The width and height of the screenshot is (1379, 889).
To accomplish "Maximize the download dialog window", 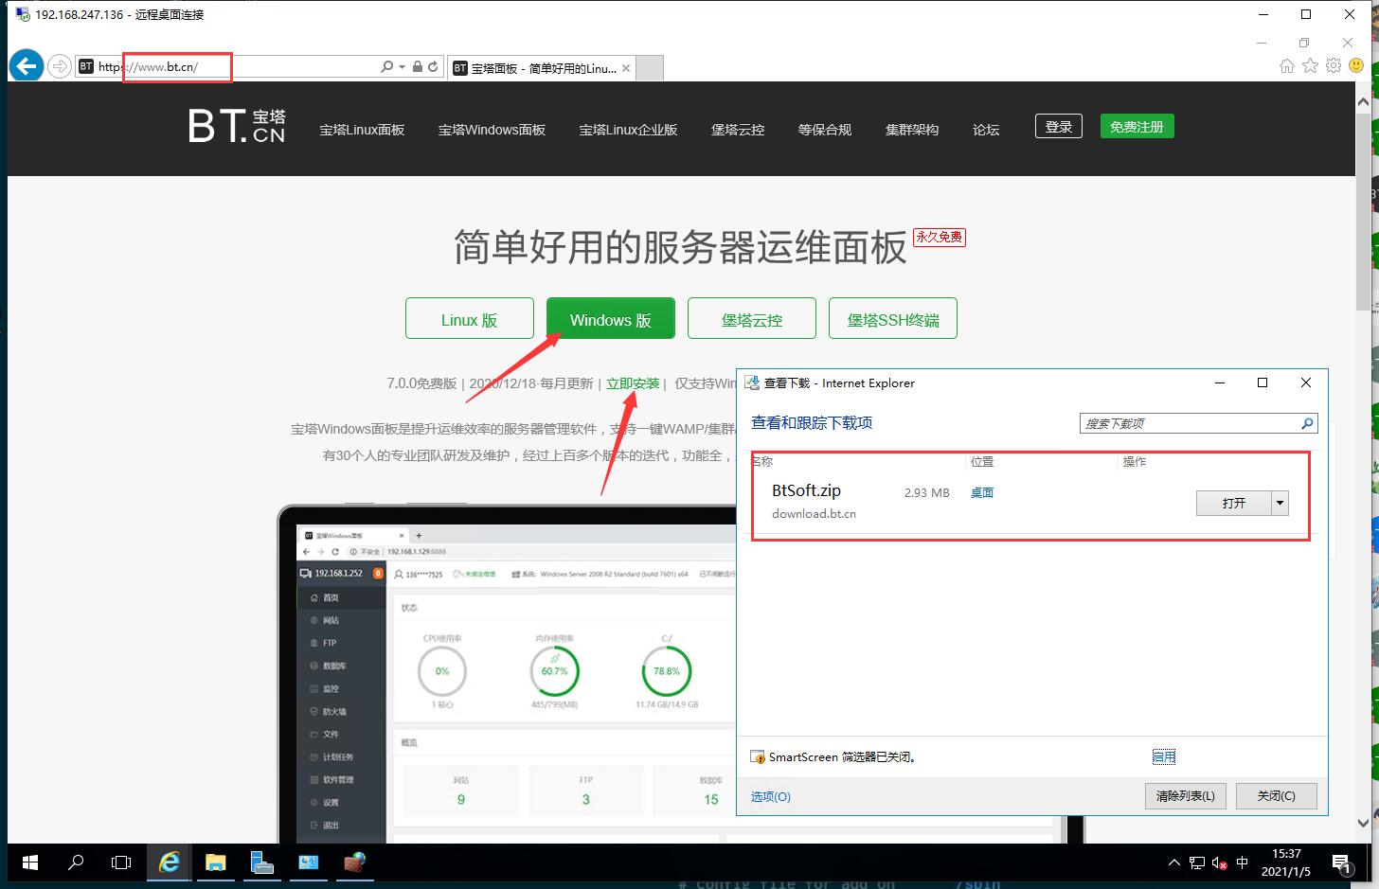I will [1263, 382].
